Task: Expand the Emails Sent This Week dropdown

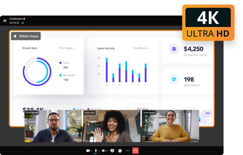Action: click(x=67, y=48)
